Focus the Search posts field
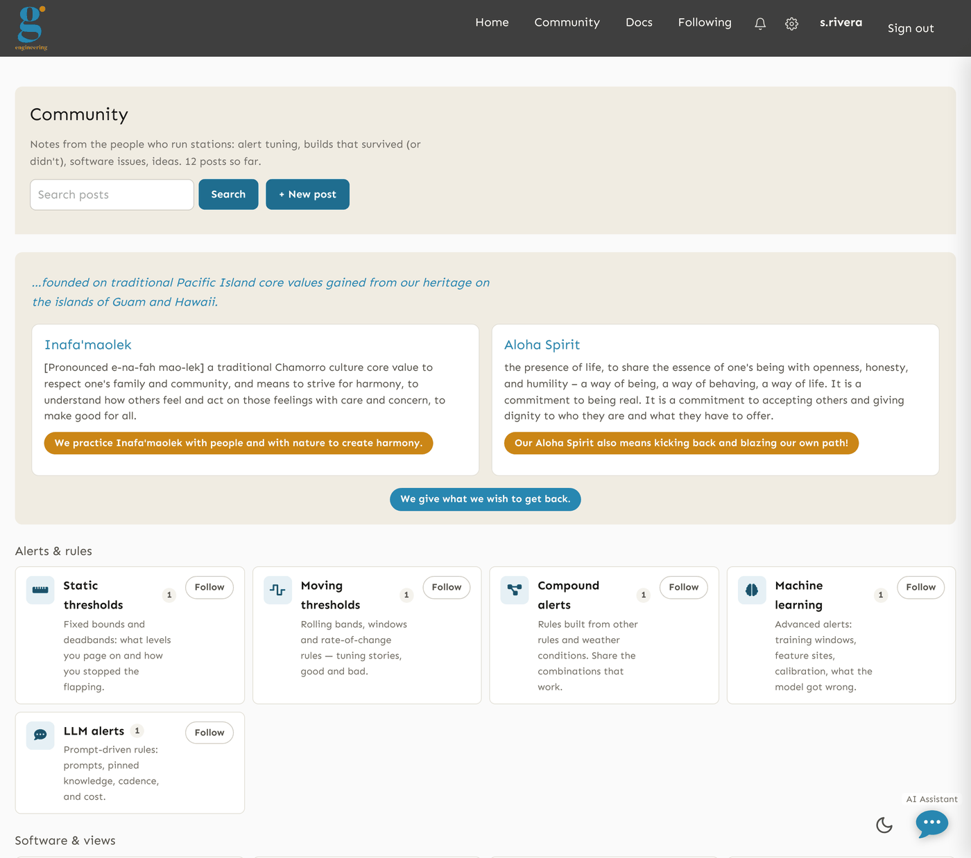Image resolution: width=971 pixels, height=858 pixels. click(x=112, y=195)
